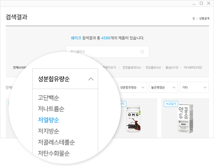Click the search magnifier icon
The width and height of the screenshot is (214, 166).
click(142, 52)
